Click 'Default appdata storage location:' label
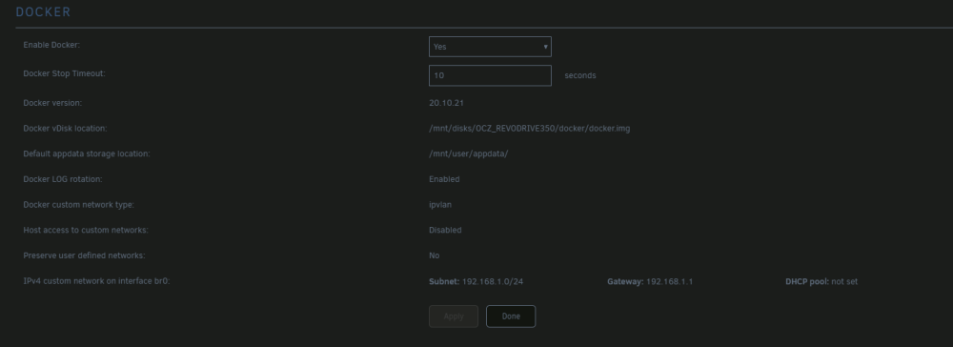 tap(87, 153)
